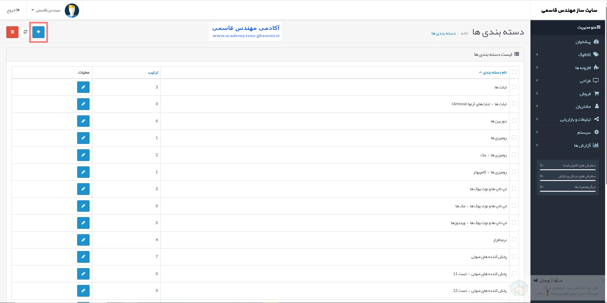The width and height of the screenshot is (607, 303).
Task: Select the دوربین ها row checkbox
Action: tap(514, 121)
